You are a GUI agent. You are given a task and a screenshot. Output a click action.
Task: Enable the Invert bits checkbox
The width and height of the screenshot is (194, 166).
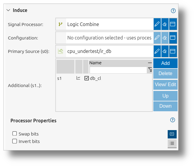15,141
